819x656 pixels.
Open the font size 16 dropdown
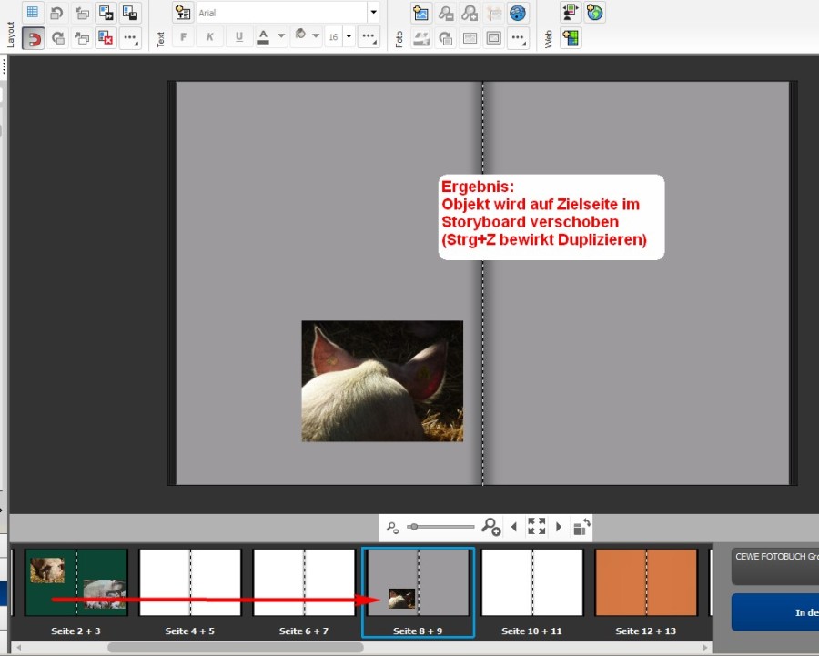pos(349,37)
